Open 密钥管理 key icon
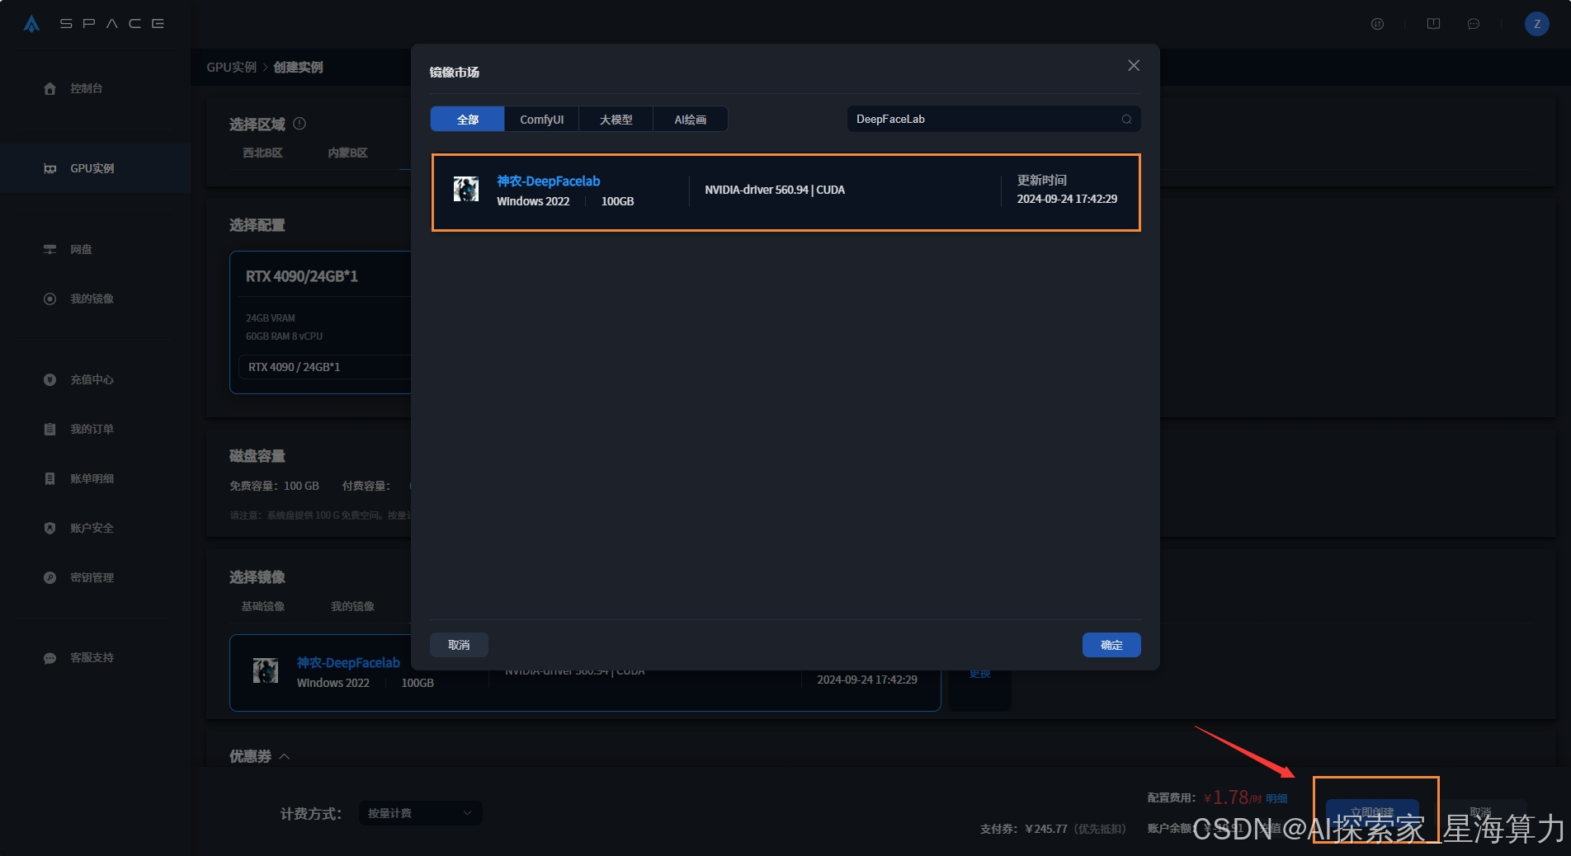This screenshot has height=856, width=1571. [50, 577]
